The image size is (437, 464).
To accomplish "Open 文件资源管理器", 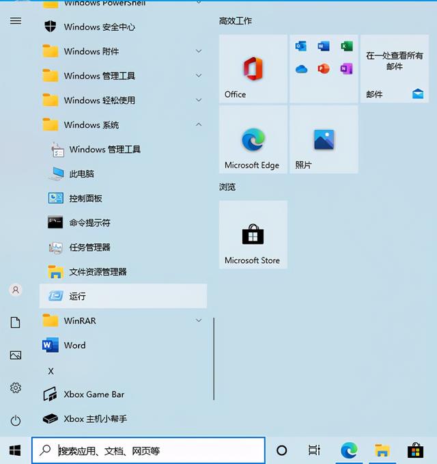I will tap(123, 272).
